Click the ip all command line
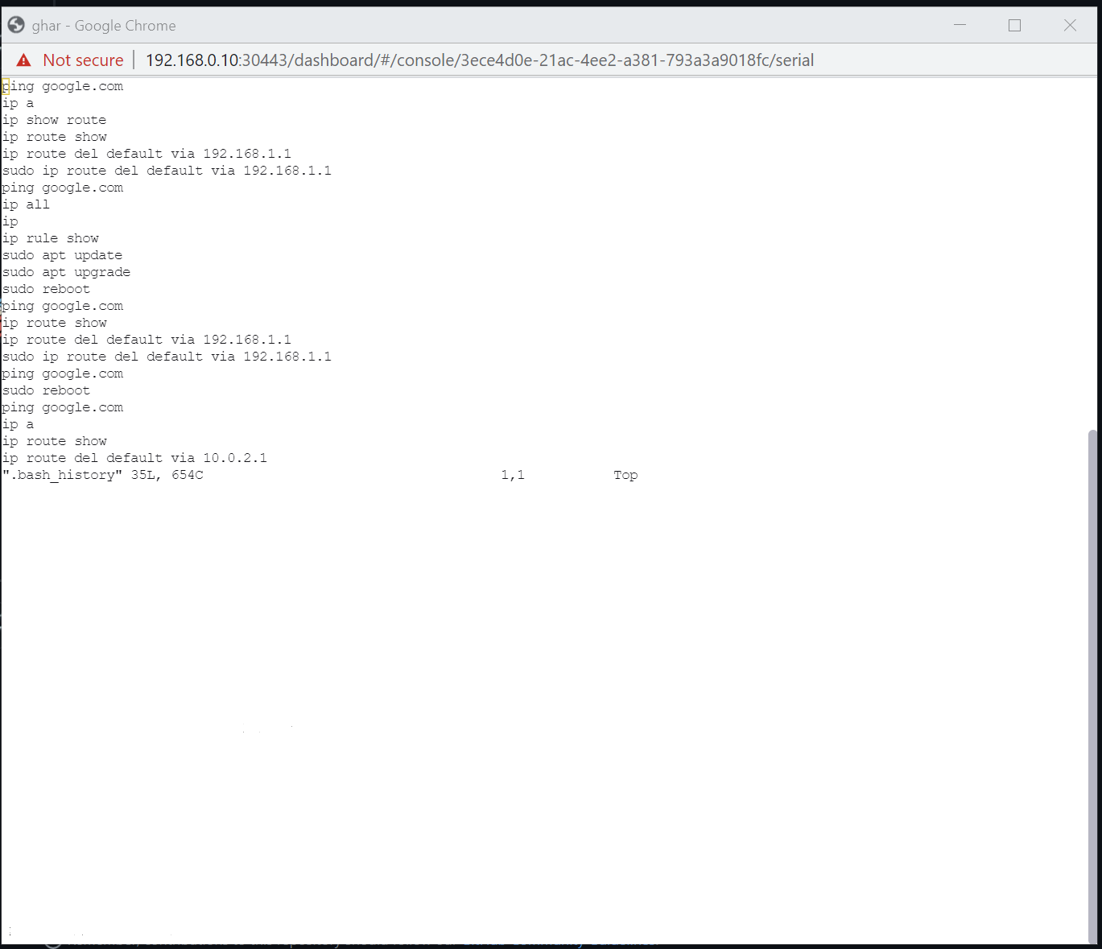The image size is (1102, 949). pos(27,204)
